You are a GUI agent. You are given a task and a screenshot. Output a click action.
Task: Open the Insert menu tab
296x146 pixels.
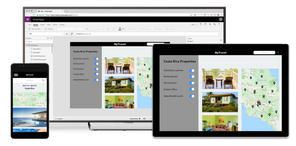(42, 25)
